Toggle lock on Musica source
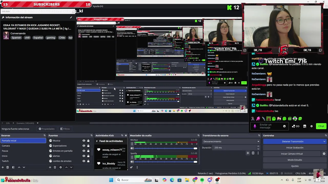Viewport: 328px width, 184px height. point(88,141)
